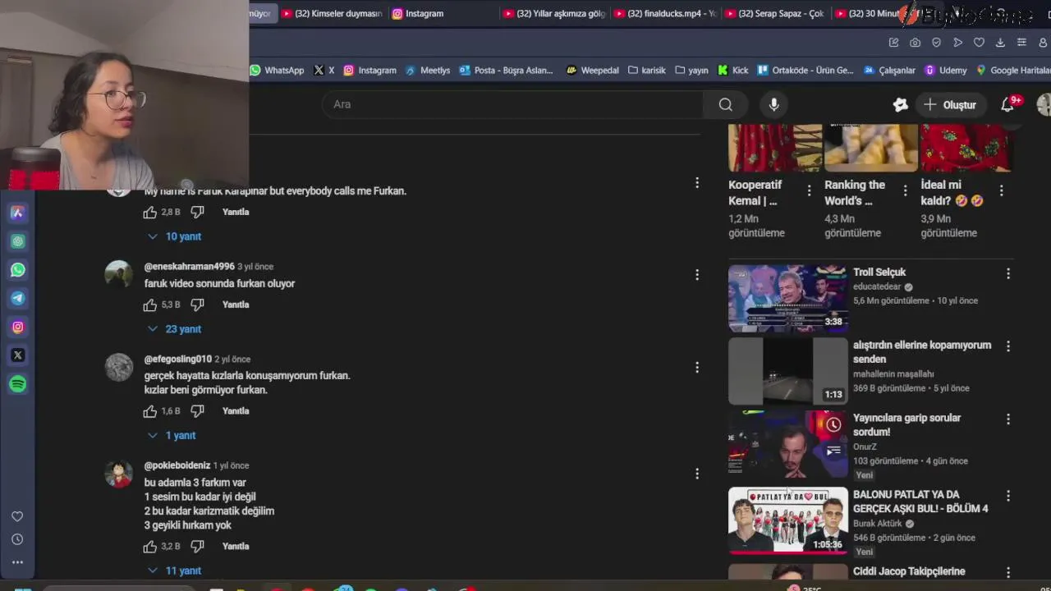
Task: Open BALONU PATLAT video thumbnail
Action: click(x=788, y=520)
